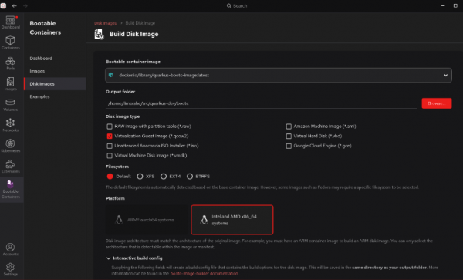Check Unattended Anaconda ISO Installer
Screen dimensions: 463x280
pyautogui.click(x=110, y=146)
